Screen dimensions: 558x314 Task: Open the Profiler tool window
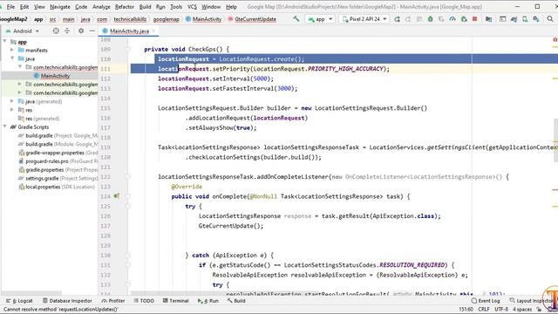tap(113, 301)
